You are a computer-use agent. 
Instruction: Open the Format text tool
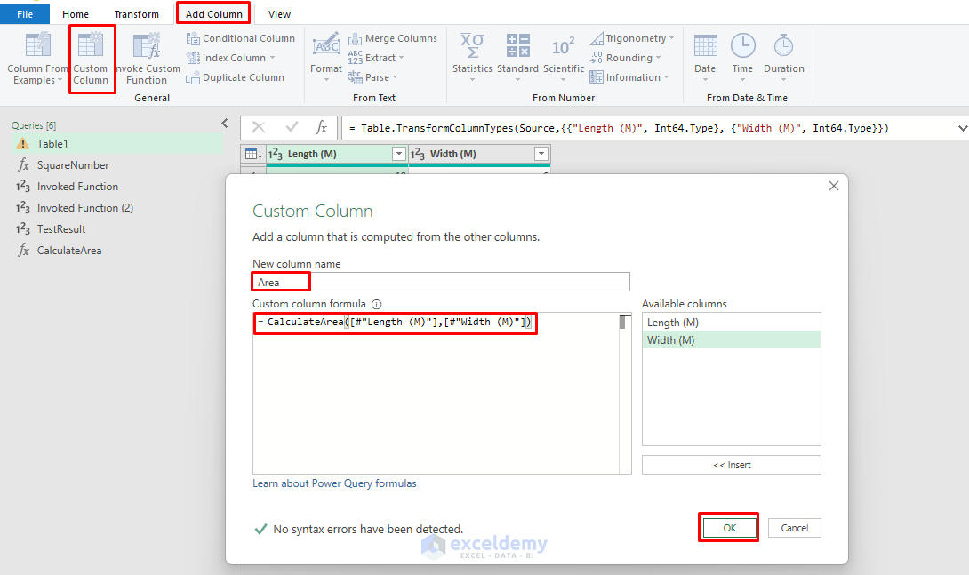326,58
